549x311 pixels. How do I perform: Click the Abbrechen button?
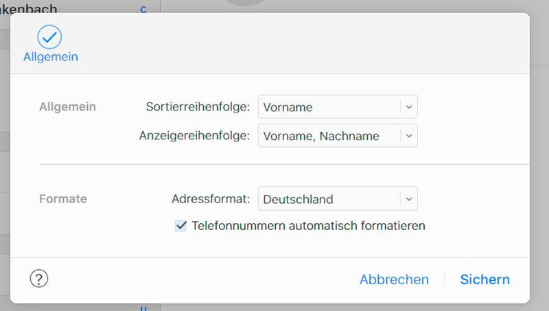pyautogui.click(x=394, y=279)
